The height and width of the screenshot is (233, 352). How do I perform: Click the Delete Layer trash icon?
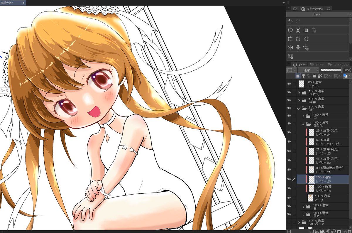pos(350,231)
